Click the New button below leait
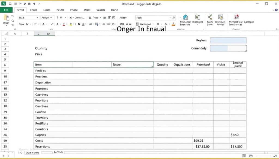Viewport: 279px width, 159px height. 21,24
